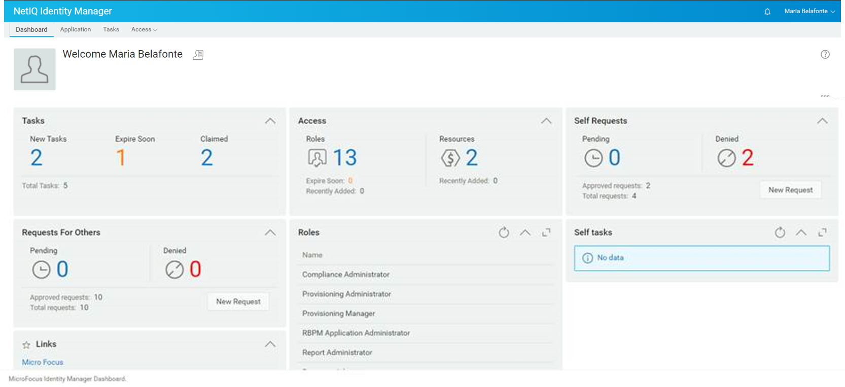This screenshot has height=387, width=845.
Task: Collapse the Access widget
Action: pyautogui.click(x=546, y=121)
